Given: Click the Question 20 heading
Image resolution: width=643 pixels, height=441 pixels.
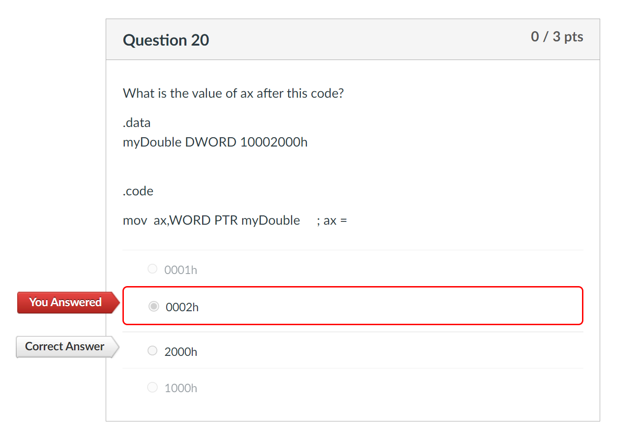Looking at the screenshot, I should pyautogui.click(x=166, y=40).
